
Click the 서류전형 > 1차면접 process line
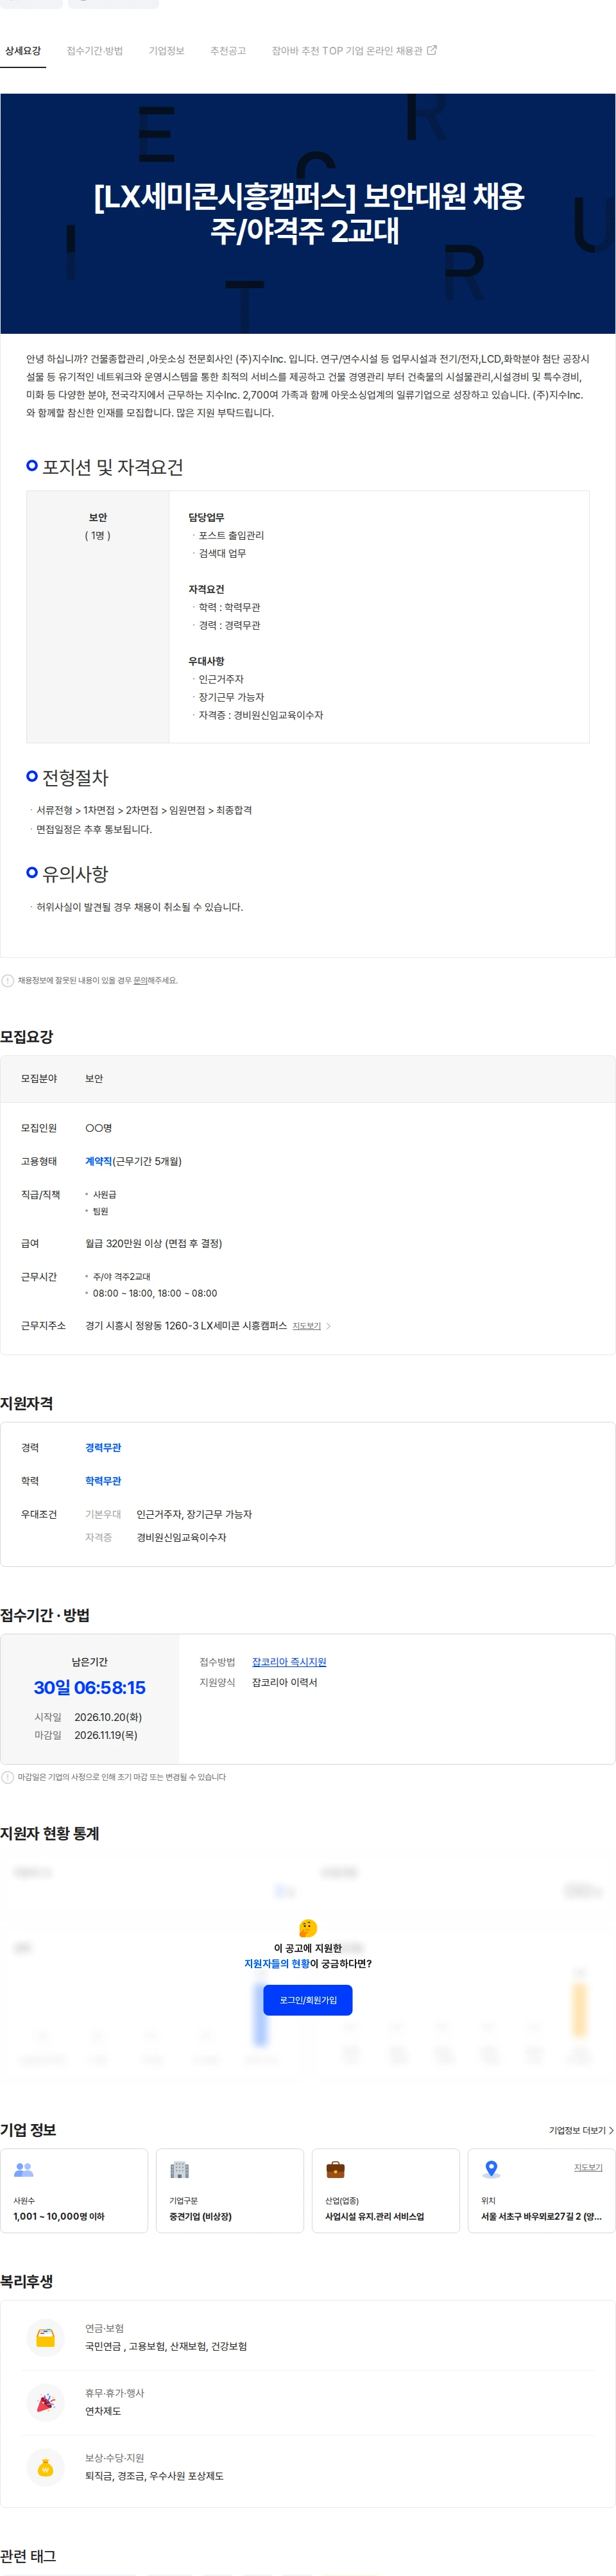tap(144, 810)
